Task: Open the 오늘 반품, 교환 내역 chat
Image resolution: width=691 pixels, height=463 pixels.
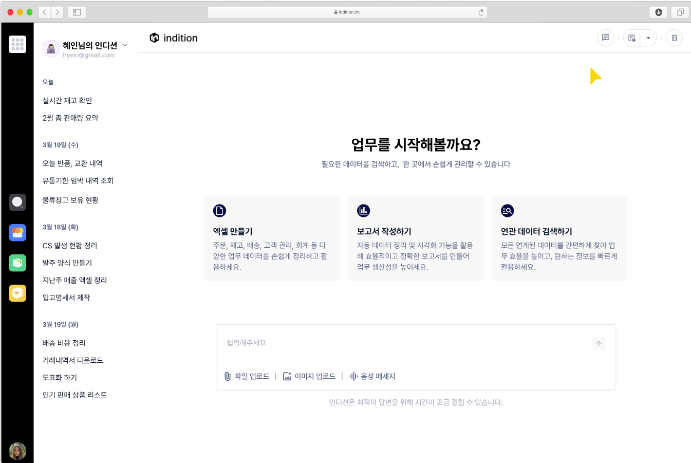Action: click(x=72, y=163)
